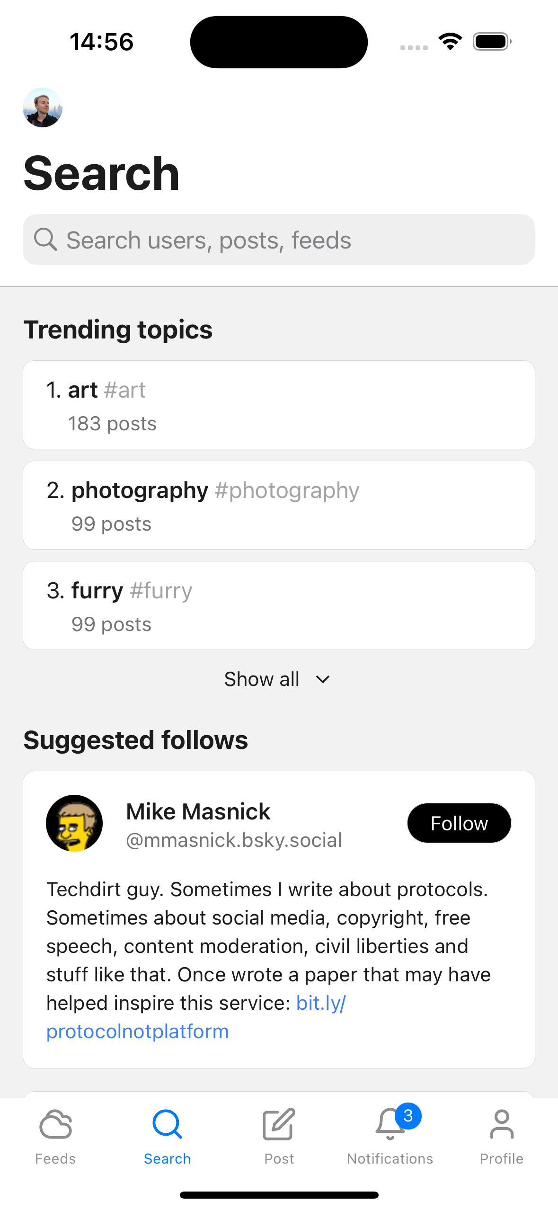Open the art trending topic

(x=279, y=405)
